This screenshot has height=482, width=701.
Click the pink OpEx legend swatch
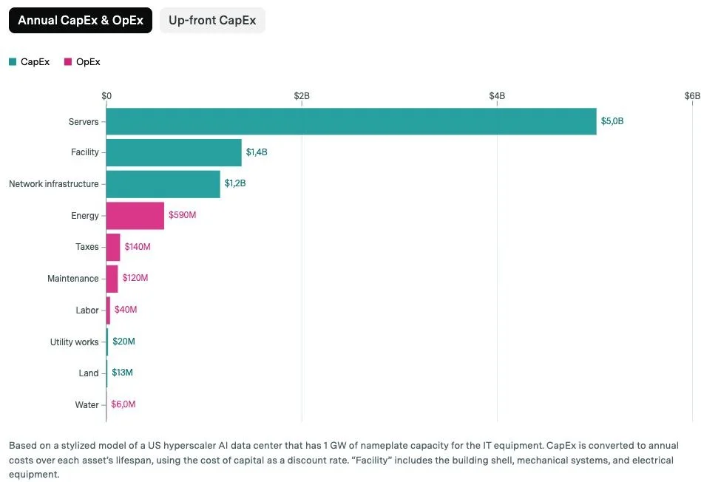[x=68, y=61]
